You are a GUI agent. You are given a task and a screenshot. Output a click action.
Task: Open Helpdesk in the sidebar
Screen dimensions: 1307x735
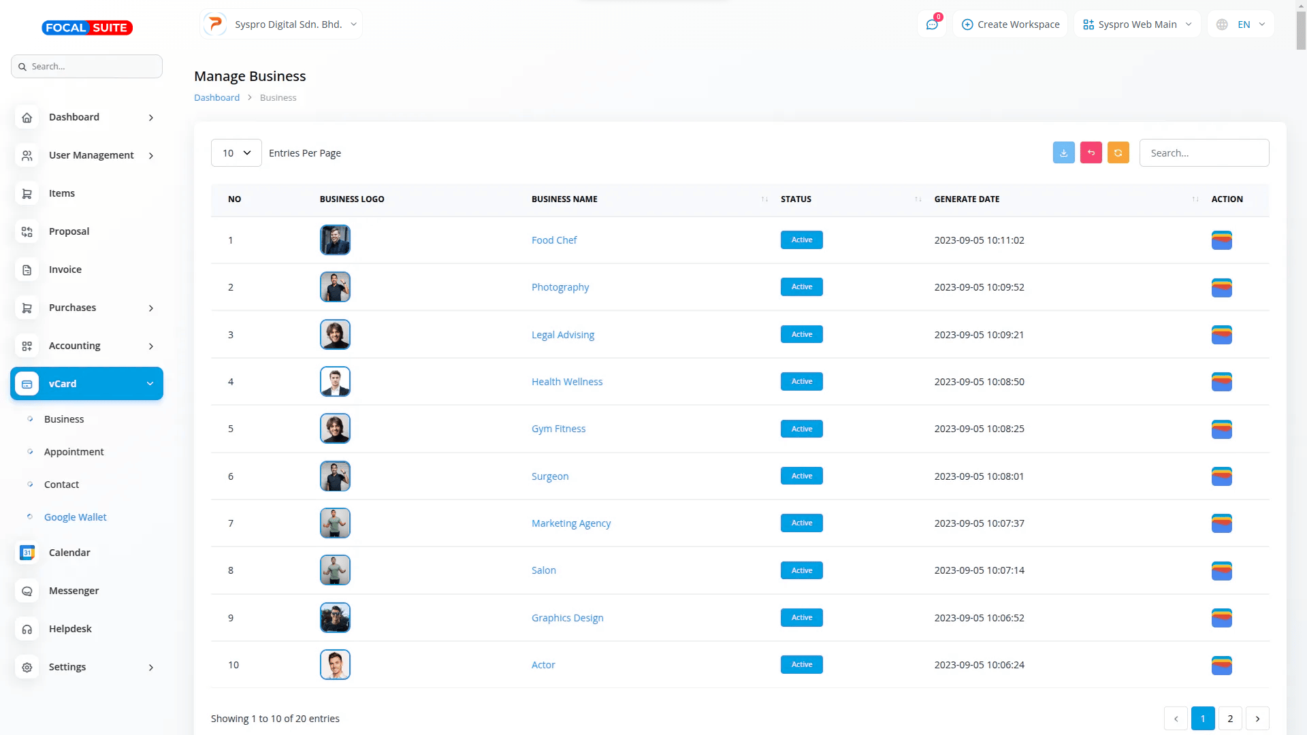pos(70,629)
